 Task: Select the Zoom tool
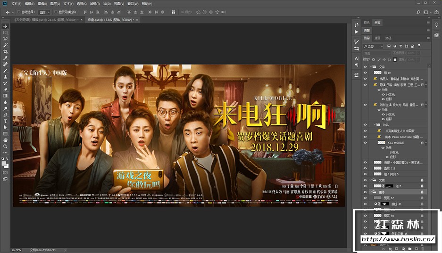[x=5, y=147]
